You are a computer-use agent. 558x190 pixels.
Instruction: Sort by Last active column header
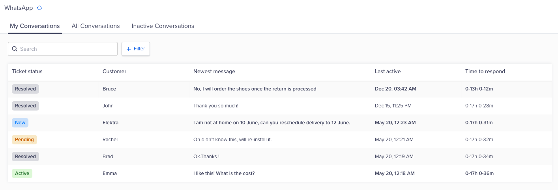click(388, 72)
